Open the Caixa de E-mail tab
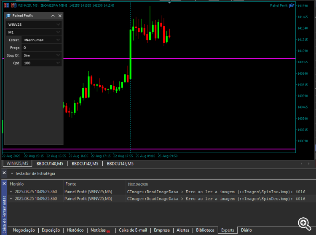This screenshot has height=235, width=316. point(133,230)
